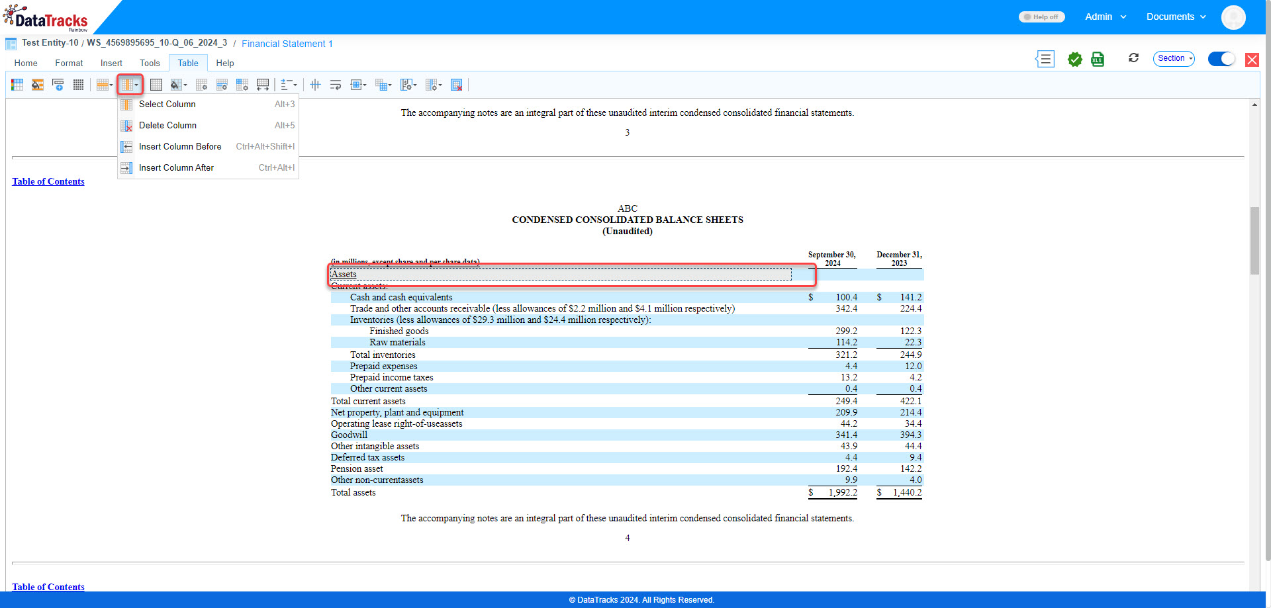Click the green validation check badge
This screenshot has width=1271, height=608.
coord(1075,59)
